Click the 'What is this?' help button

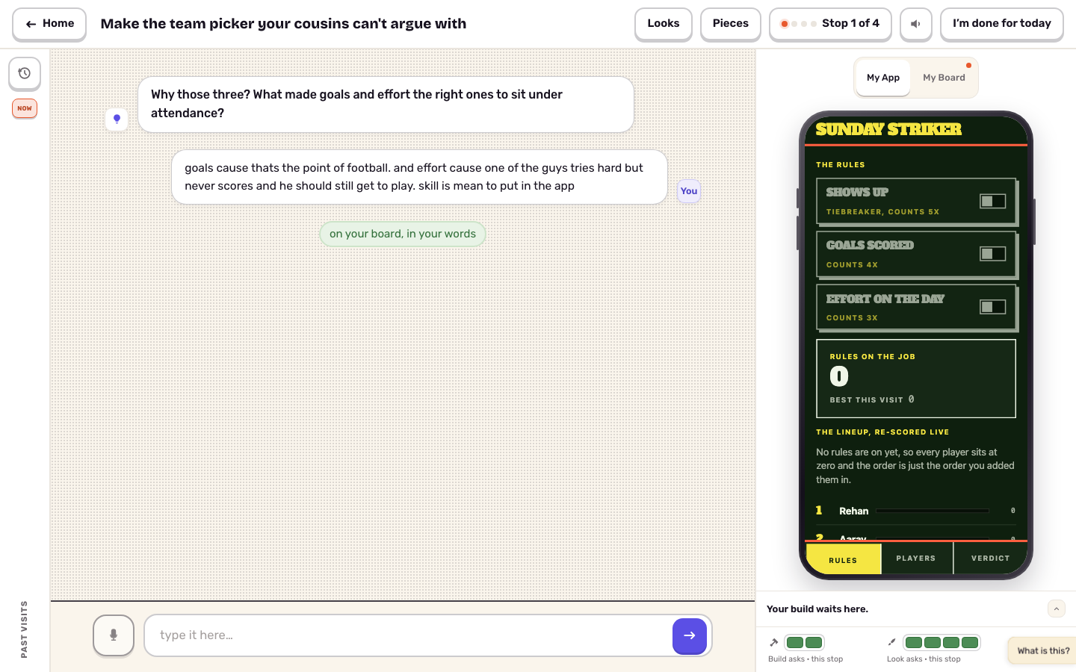click(x=1043, y=650)
